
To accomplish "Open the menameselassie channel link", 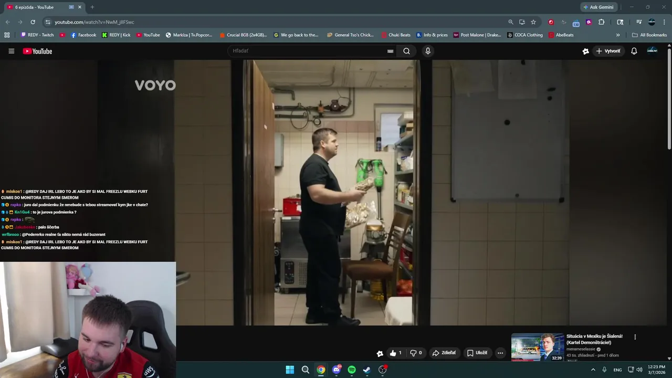I will [581, 349].
